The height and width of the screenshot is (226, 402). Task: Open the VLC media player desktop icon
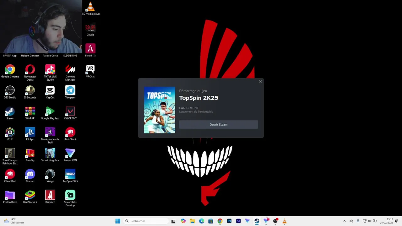coord(90,8)
